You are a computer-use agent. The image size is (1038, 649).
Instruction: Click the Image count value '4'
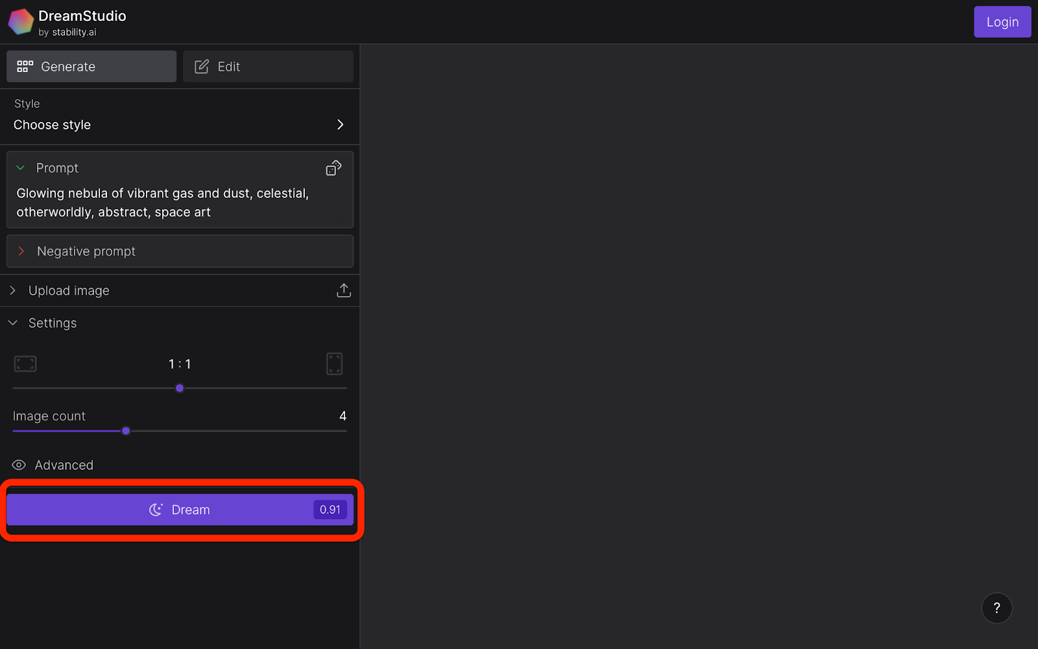click(x=343, y=416)
